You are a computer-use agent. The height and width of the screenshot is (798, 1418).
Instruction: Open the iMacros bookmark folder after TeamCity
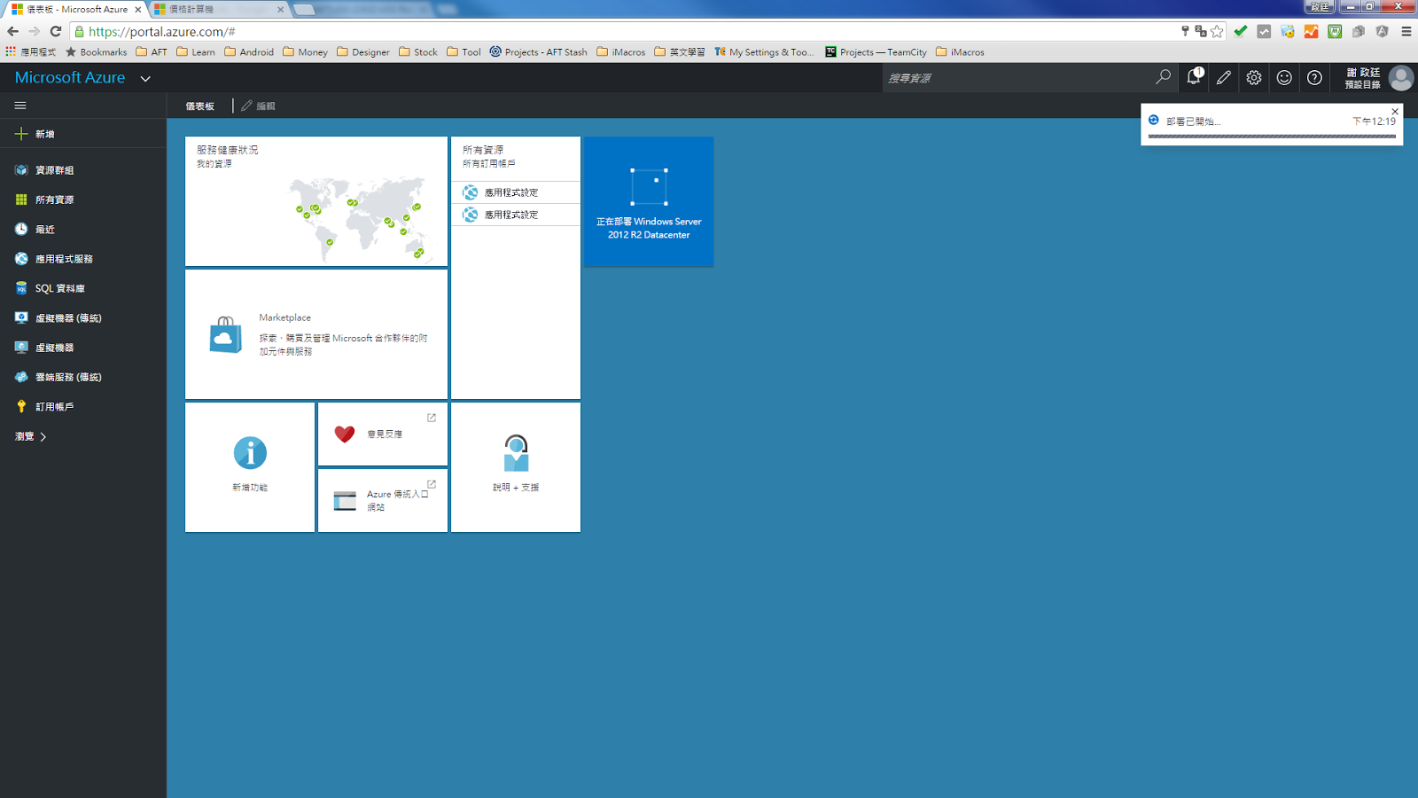[x=960, y=52]
